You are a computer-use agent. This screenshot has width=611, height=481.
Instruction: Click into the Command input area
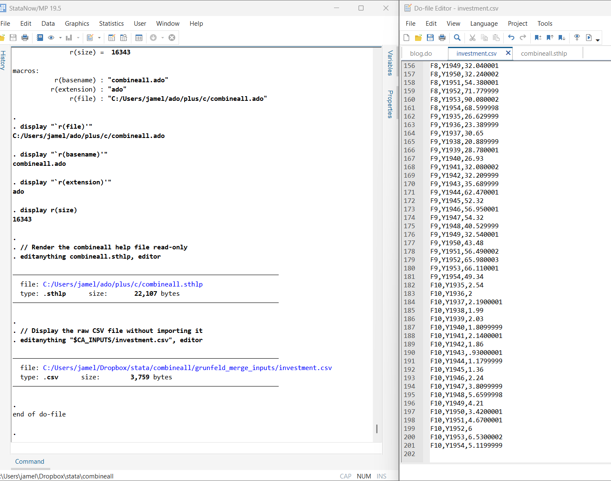click(196, 449)
